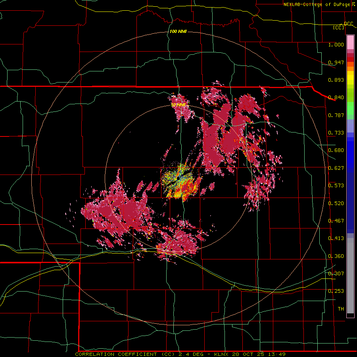The image size is (357, 357).
Task: Click the radar site center point
Action: coord(178,179)
